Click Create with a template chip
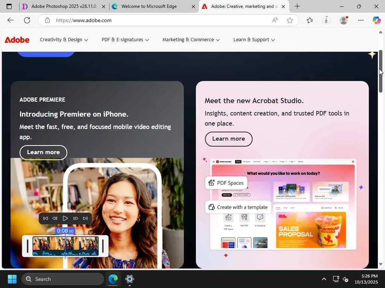The height and width of the screenshot is (288, 385). pos(238,207)
